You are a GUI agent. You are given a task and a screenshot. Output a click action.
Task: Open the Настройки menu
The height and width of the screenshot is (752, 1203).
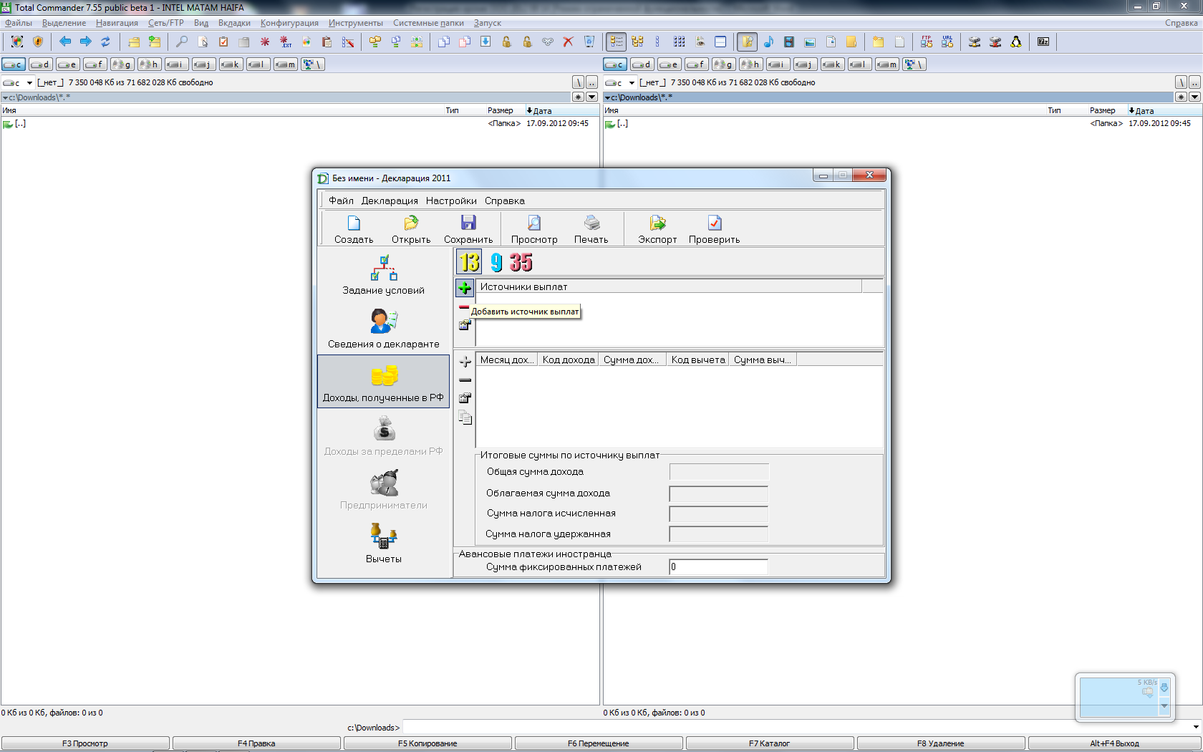(x=451, y=201)
